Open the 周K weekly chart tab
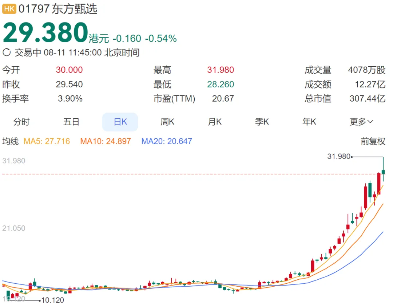The height and width of the screenshot is (303, 393). (x=167, y=122)
